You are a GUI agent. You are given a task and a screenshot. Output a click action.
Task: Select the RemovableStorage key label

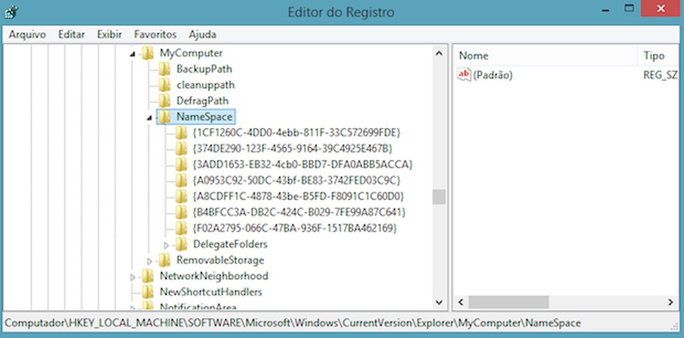pyautogui.click(x=220, y=260)
